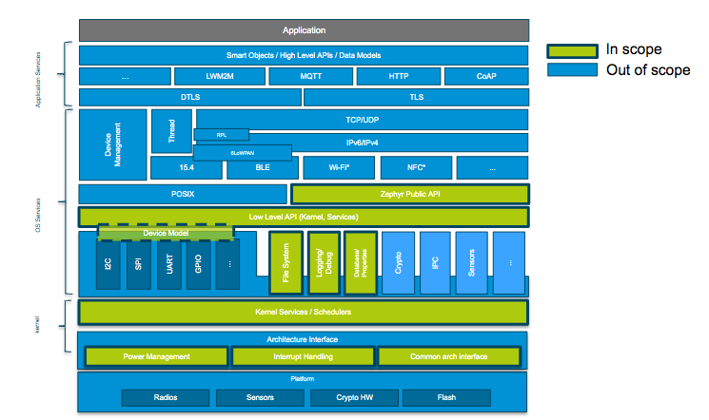Click the I2C driver block

point(108,264)
